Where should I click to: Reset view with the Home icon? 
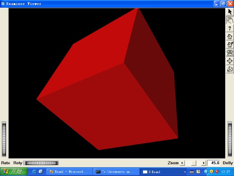(x=230, y=36)
